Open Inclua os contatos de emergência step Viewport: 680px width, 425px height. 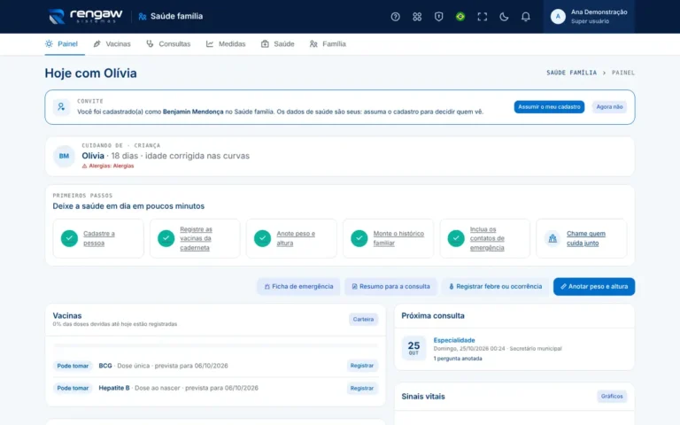487,238
